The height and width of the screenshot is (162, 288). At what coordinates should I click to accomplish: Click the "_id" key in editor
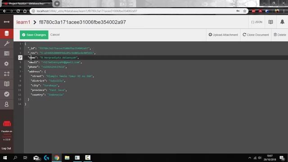[x=32, y=48]
